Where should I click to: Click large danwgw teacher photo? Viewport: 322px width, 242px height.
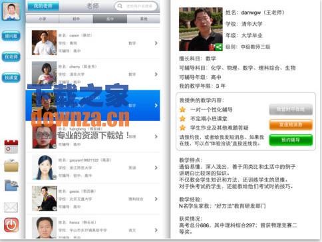coord(201,29)
